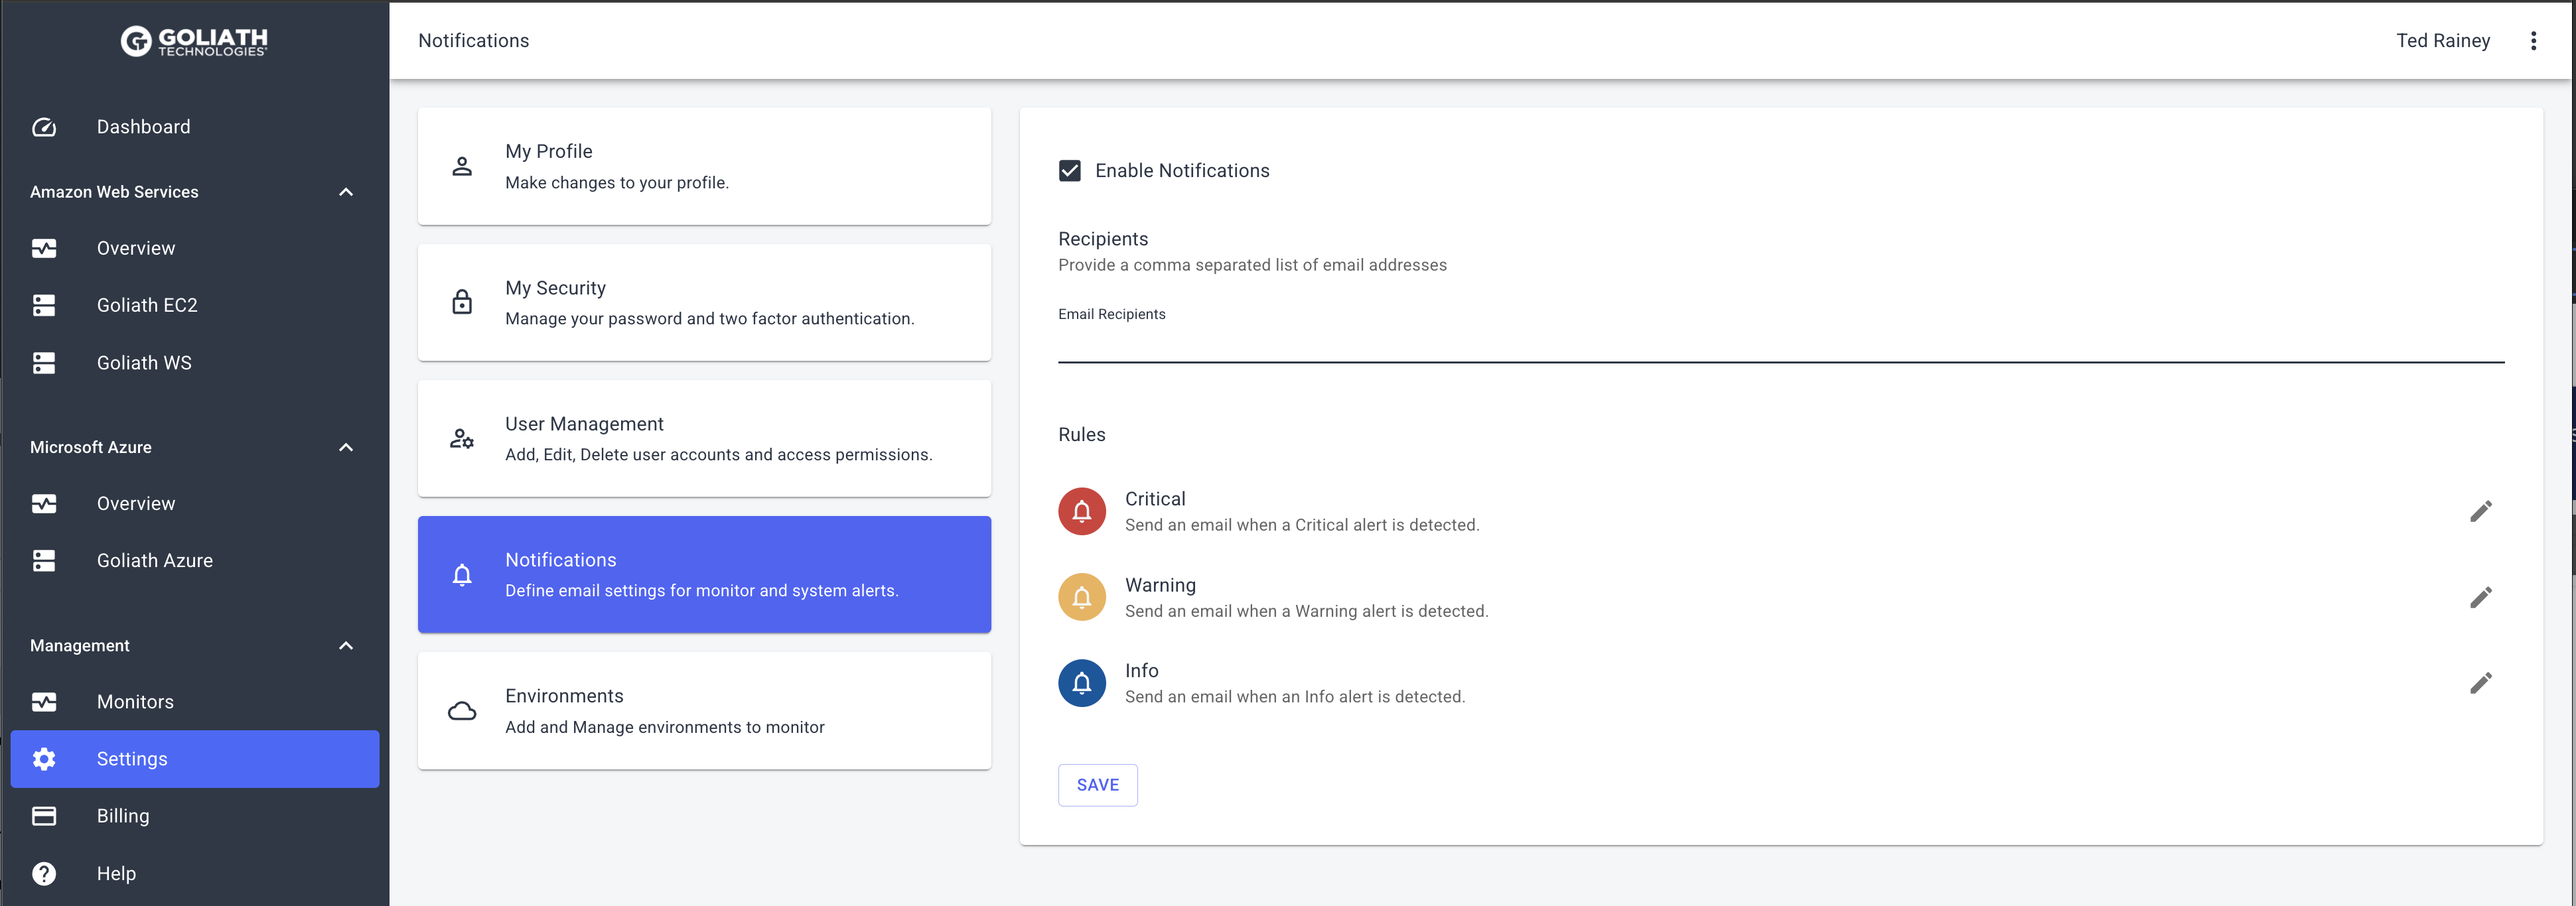Viewport: 2576px width, 906px height.
Task: Go to Goliath WS page
Action: pyautogui.click(x=195, y=363)
